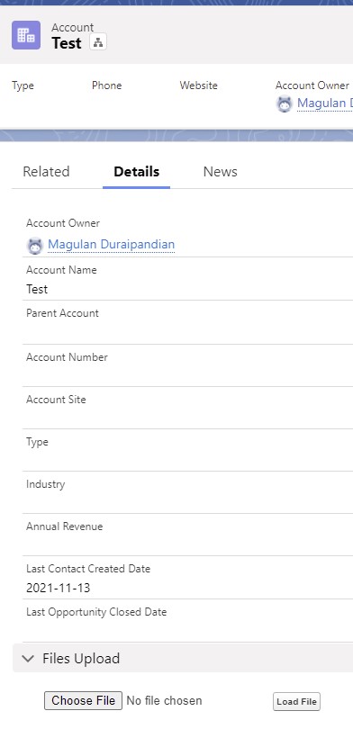Open the Magulan Duraipandian owner link in Details
The image size is (353, 747).
point(111,245)
